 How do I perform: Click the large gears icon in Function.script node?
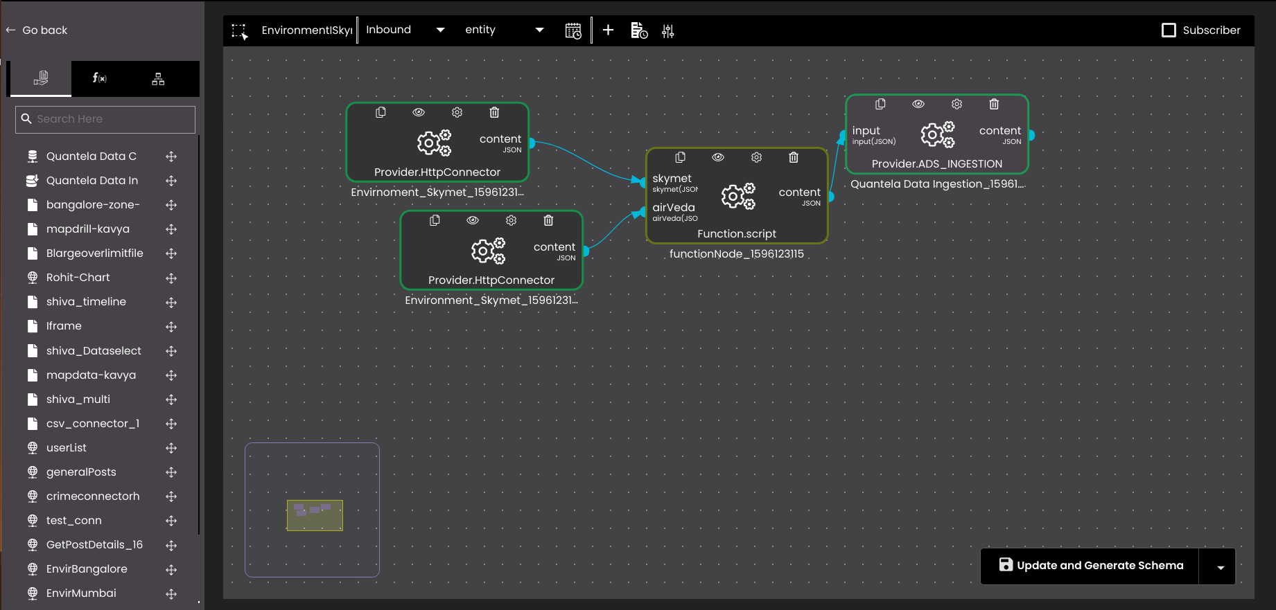738,197
